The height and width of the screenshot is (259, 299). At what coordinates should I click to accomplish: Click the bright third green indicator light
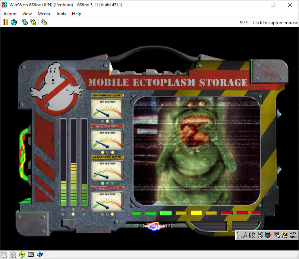click(x=166, y=213)
